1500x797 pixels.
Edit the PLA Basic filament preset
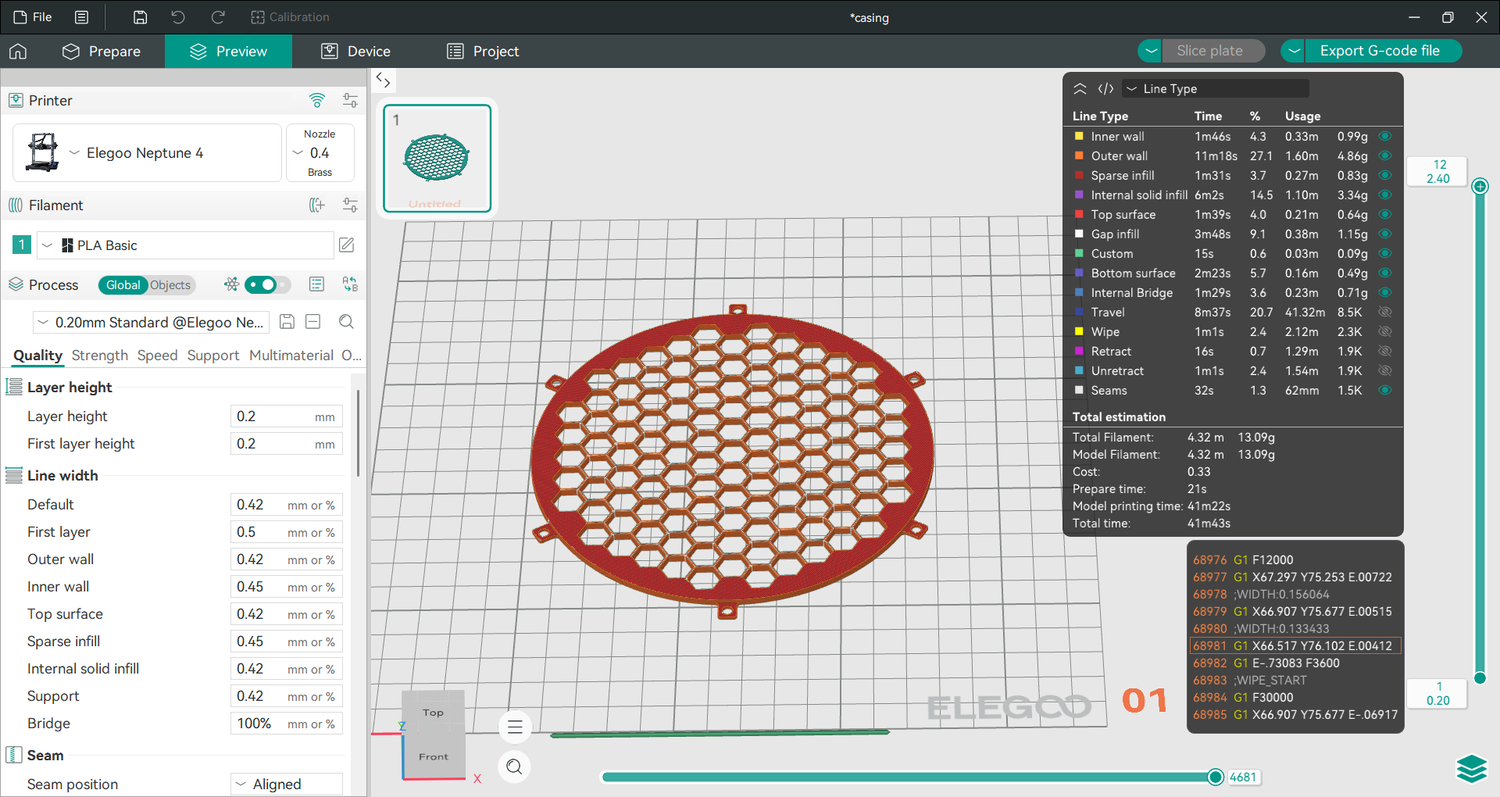347,245
